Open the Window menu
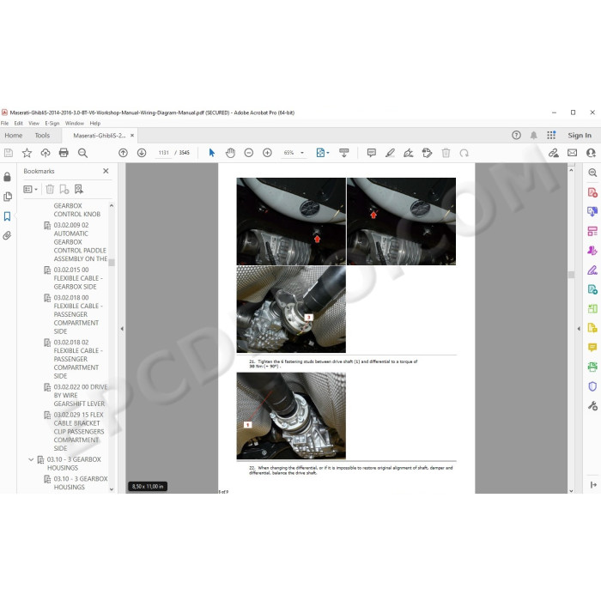 [75, 124]
